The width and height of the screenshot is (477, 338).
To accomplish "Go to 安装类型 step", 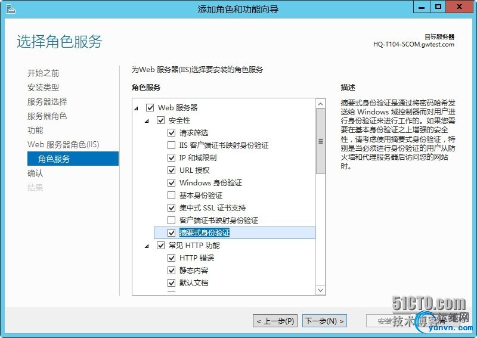I will [43, 87].
